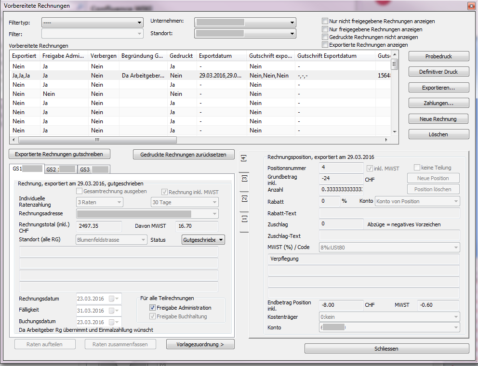
Task: Open Zahlungen payments window
Action: pos(438,103)
